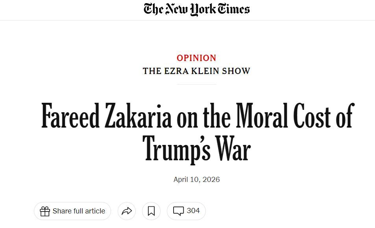The height and width of the screenshot is (228, 375).
Task: Click the word "SHOW" in the section label
Action: tap(236, 71)
